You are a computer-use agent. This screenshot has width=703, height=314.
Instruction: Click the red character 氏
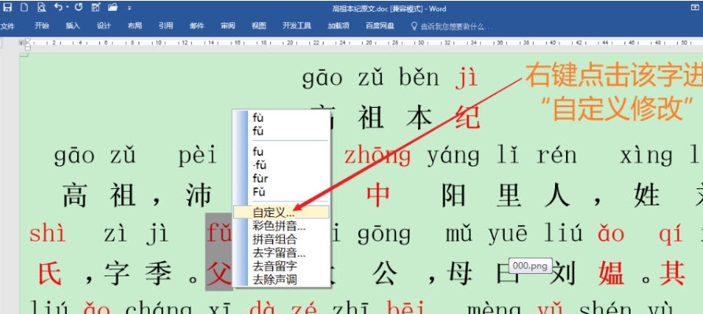click(50, 273)
